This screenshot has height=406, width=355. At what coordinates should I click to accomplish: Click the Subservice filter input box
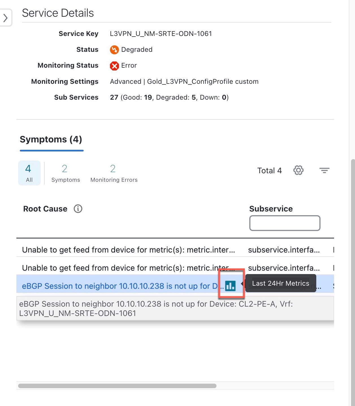click(x=284, y=223)
